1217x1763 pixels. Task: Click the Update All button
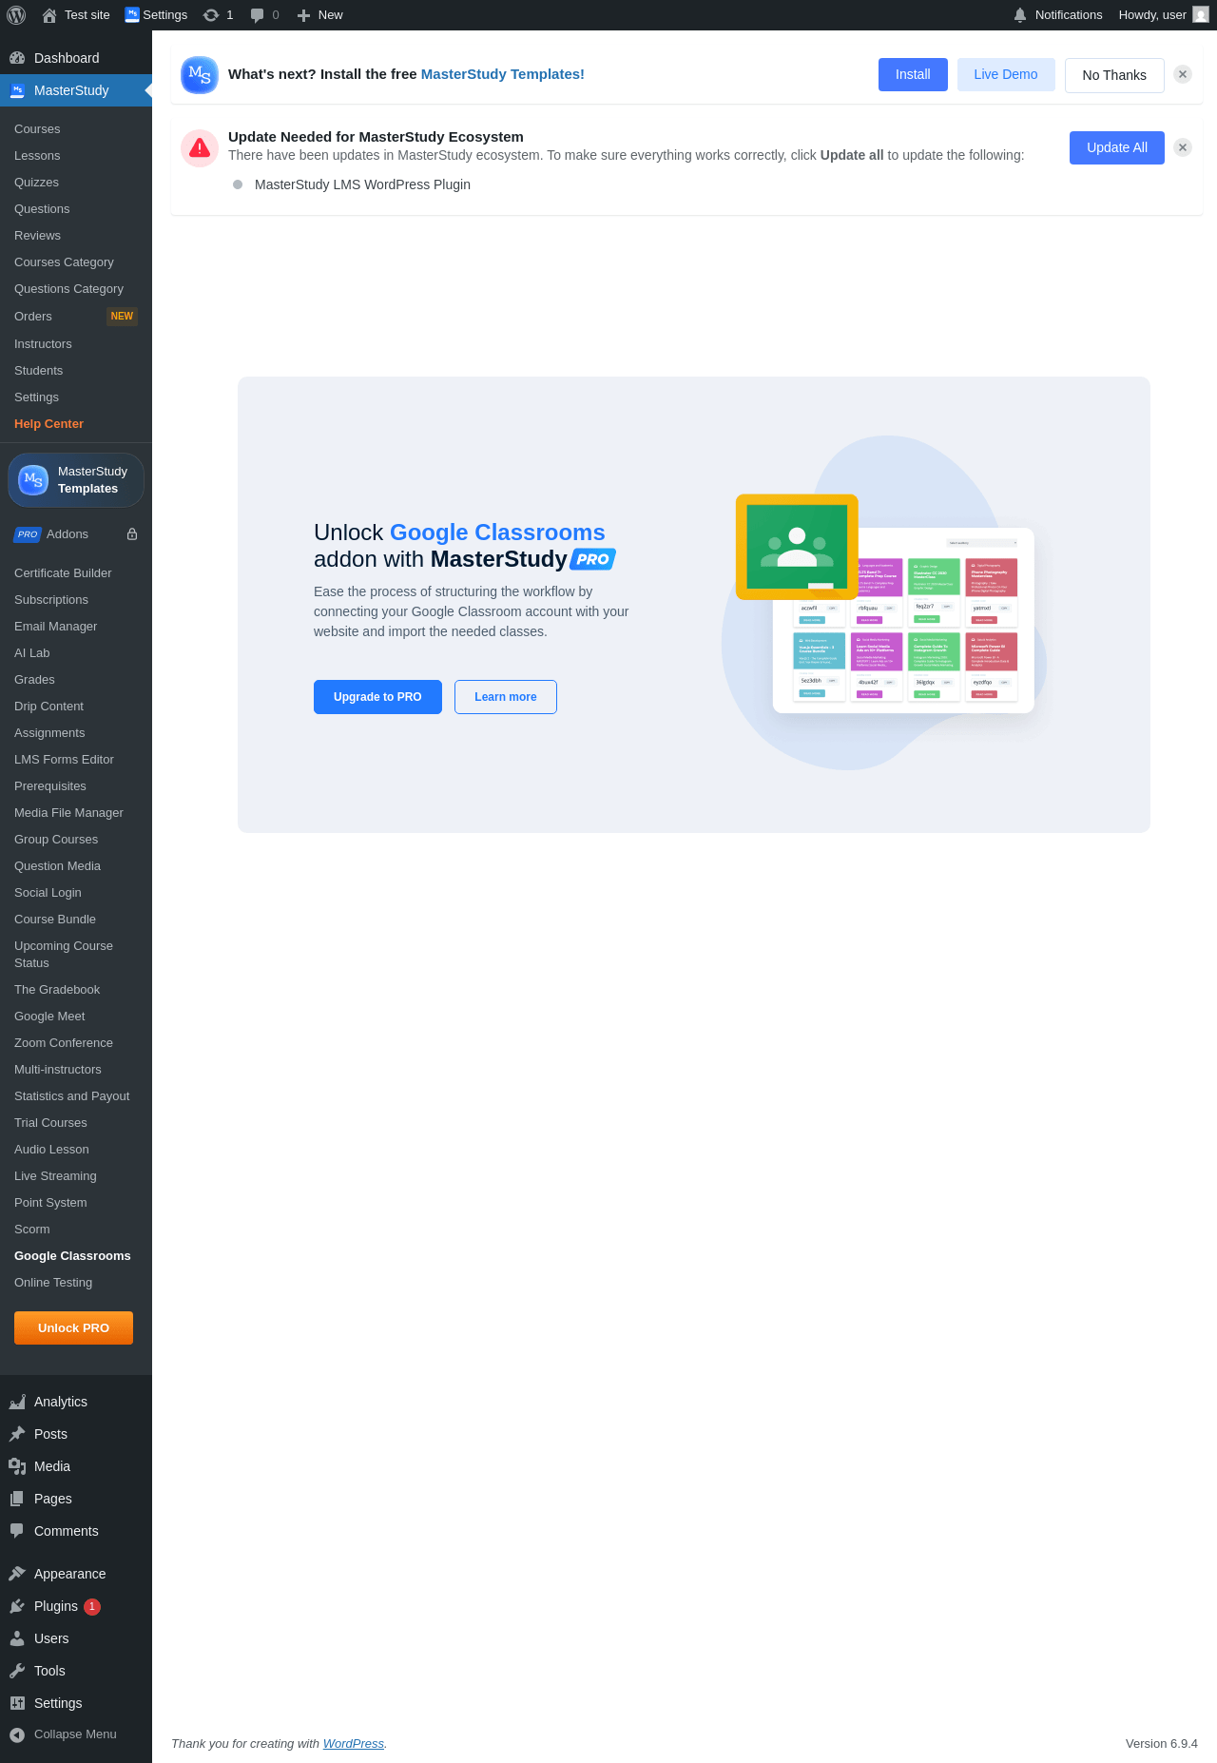tap(1117, 147)
